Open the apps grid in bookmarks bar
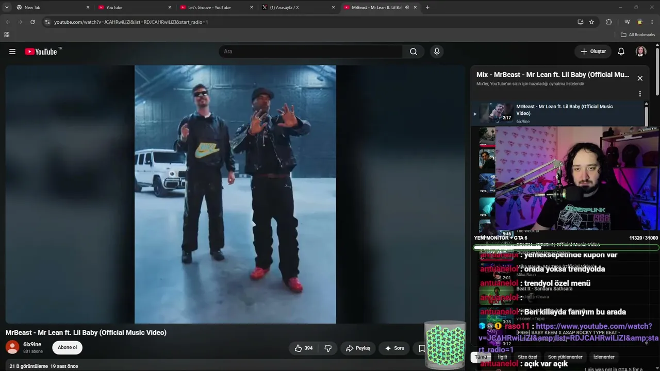This screenshot has height=371, width=660. pos(7,35)
